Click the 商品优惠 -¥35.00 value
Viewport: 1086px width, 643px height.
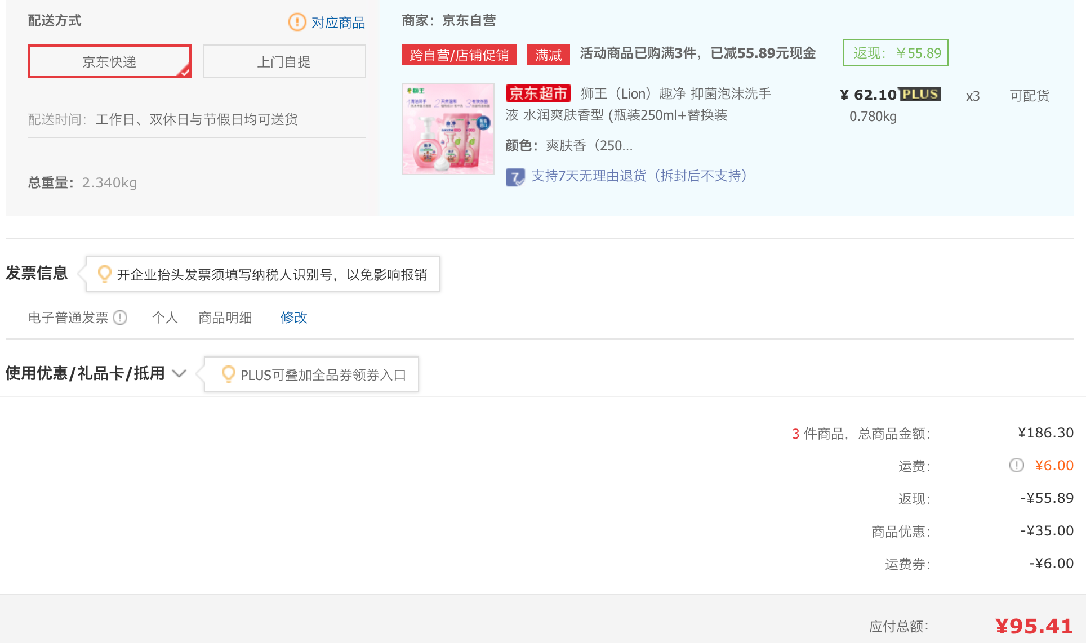[1047, 531]
